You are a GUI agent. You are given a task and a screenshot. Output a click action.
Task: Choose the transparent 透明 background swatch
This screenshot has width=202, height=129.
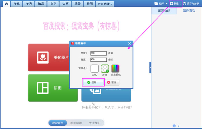click(105, 69)
